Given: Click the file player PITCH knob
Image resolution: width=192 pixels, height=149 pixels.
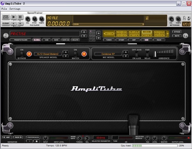Looking at the screenshot, I should pyautogui.click(x=35, y=19).
